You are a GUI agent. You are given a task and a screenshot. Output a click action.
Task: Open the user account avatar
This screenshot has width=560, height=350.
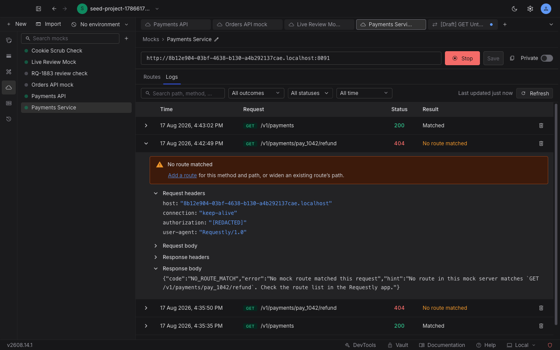pos(546,9)
